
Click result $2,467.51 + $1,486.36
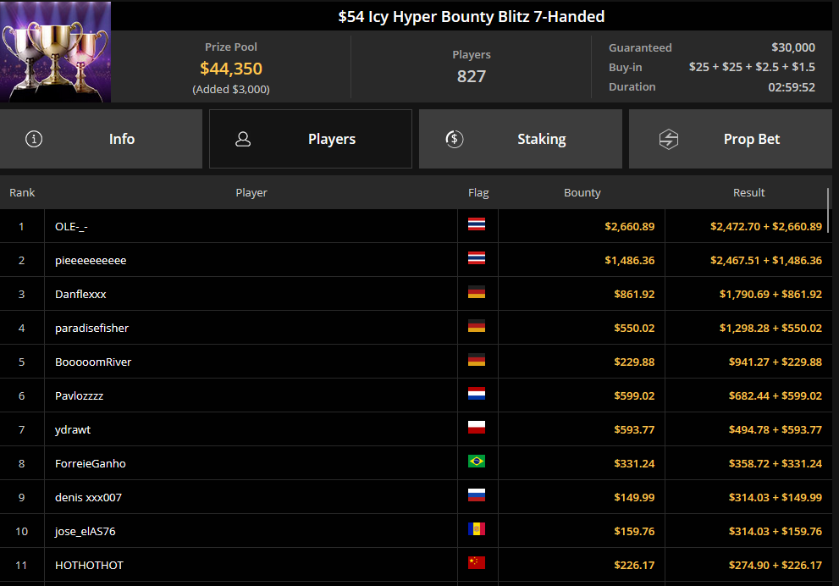tap(765, 261)
